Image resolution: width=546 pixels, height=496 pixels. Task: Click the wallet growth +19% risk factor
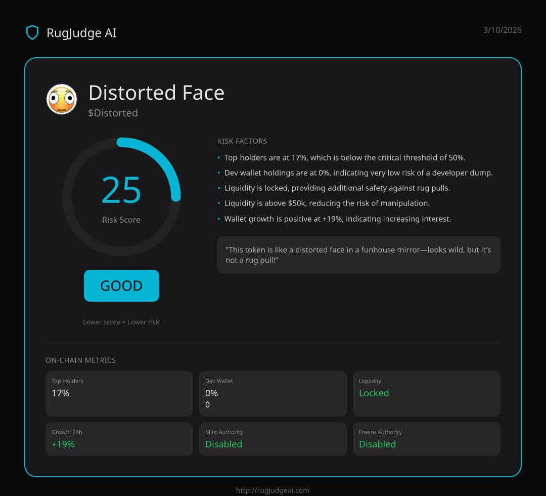[x=337, y=219]
